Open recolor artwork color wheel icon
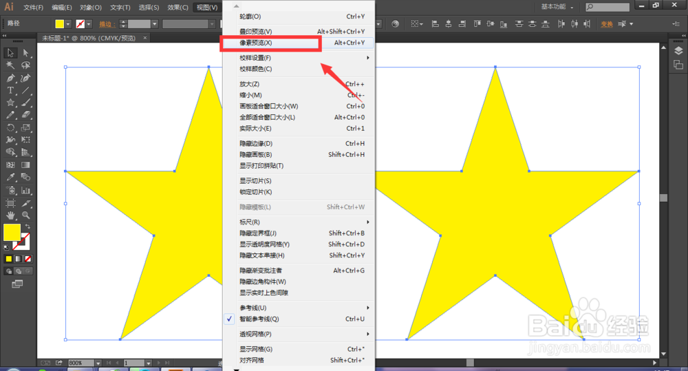This screenshot has width=688, height=371. (x=396, y=23)
